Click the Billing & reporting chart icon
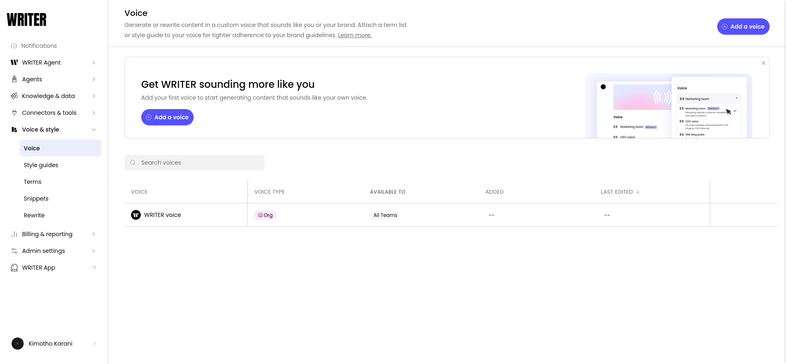The height and width of the screenshot is (364, 786). pyautogui.click(x=14, y=234)
